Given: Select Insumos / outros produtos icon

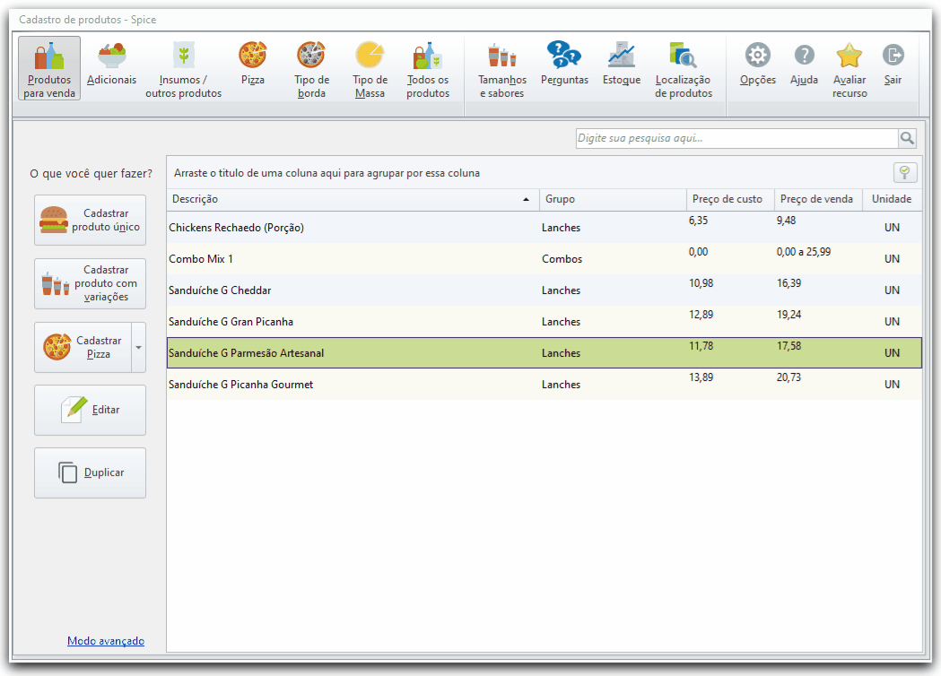Looking at the screenshot, I should 184,56.
